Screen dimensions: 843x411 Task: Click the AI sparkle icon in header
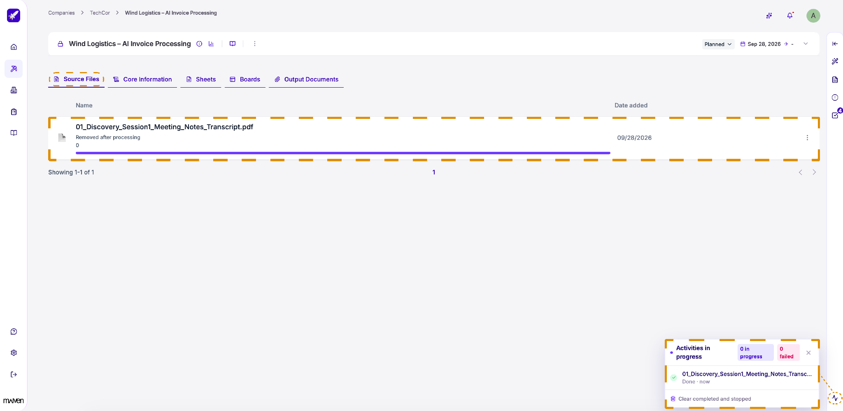pyautogui.click(x=769, y=16)
